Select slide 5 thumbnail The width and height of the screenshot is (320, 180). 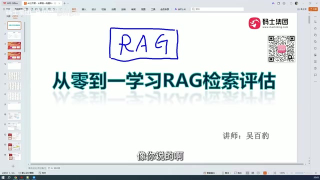click(x=14, y=65)
